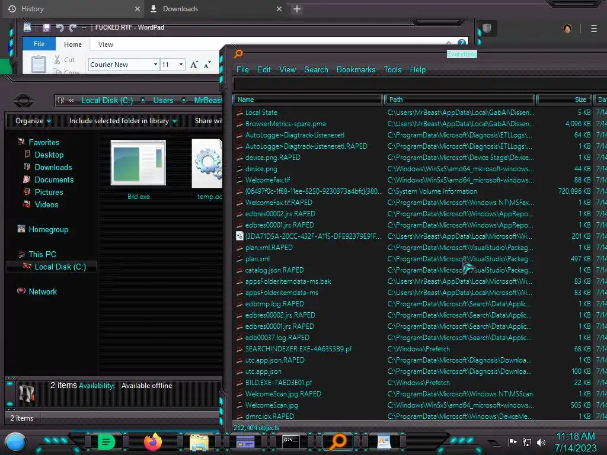Click the Paste clipboard icon in WordPad
Image resolution: width=607 pixels, height=455 pixels.
pyautogui.click(x=39, y=64)
